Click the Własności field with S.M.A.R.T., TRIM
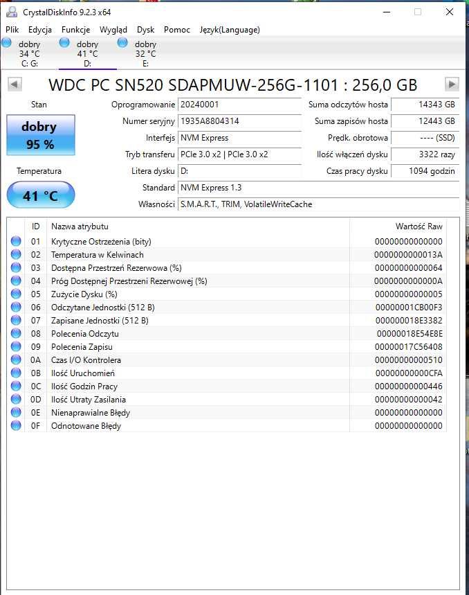This screenshot has width=469, height=595. click(x=319, y=204)
